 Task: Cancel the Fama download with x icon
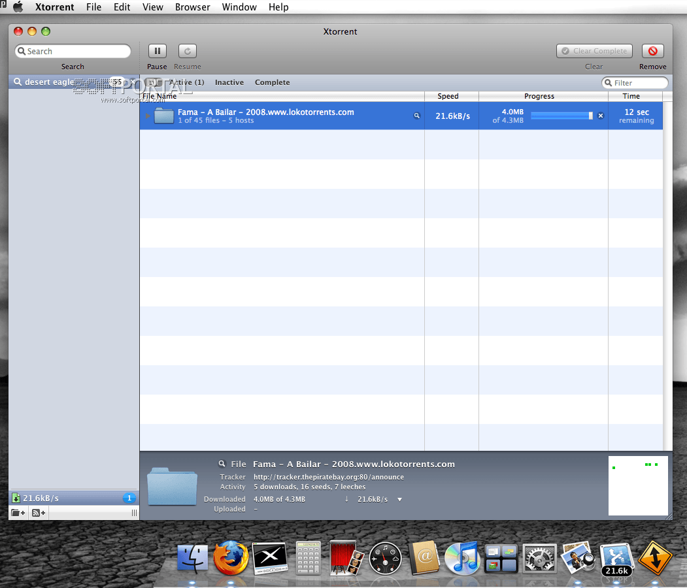[x=601, y=116]
